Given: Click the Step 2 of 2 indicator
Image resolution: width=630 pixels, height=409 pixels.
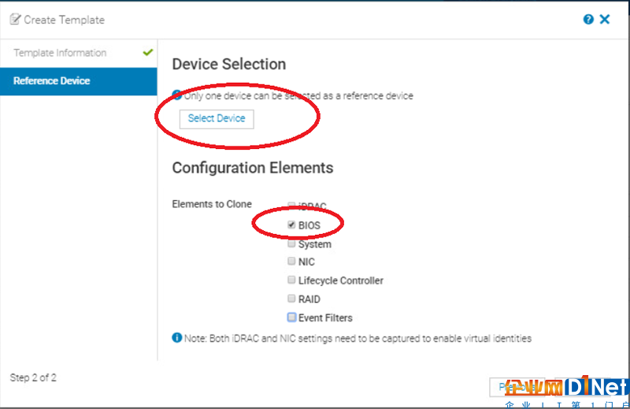Looking at the screenshot, I should (x=33, y=377).
